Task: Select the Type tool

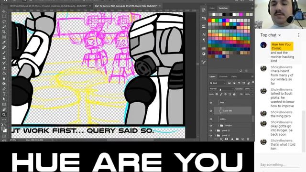Action: (4, 94)
